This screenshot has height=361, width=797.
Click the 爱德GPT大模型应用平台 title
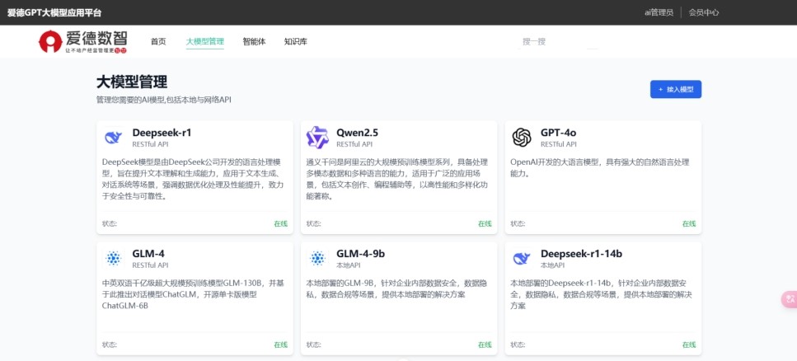(x=54, y=12)
